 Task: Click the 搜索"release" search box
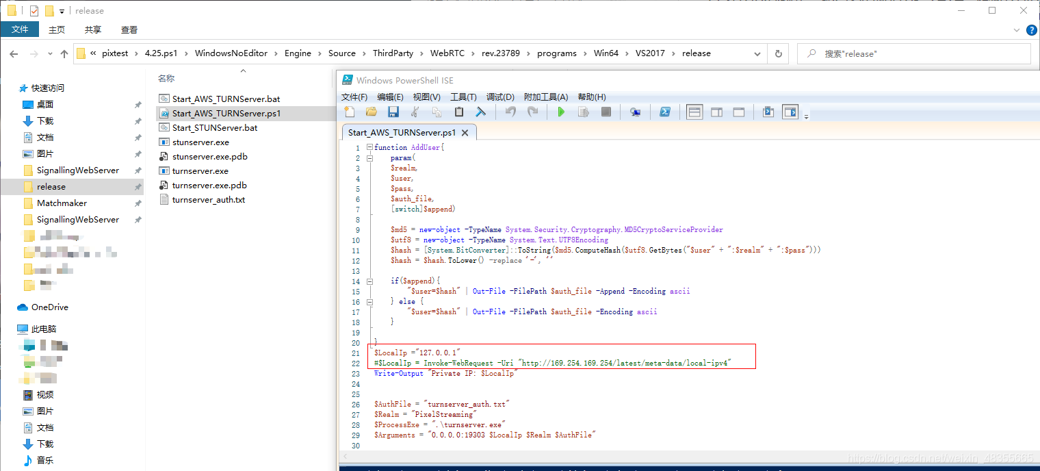coord(914,53)
